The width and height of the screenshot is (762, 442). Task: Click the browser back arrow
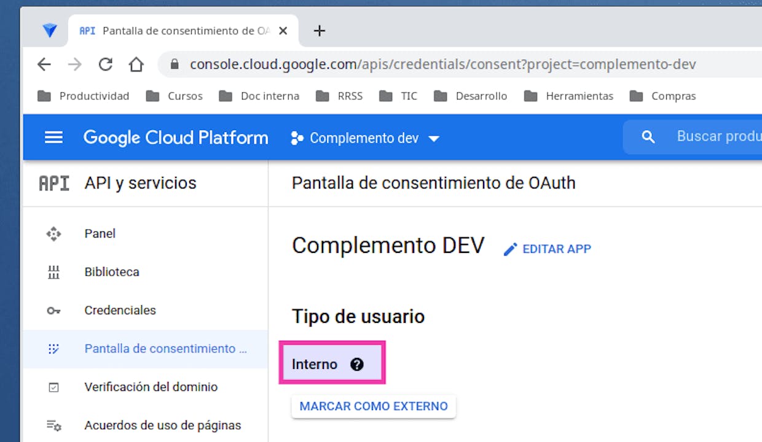44,64
